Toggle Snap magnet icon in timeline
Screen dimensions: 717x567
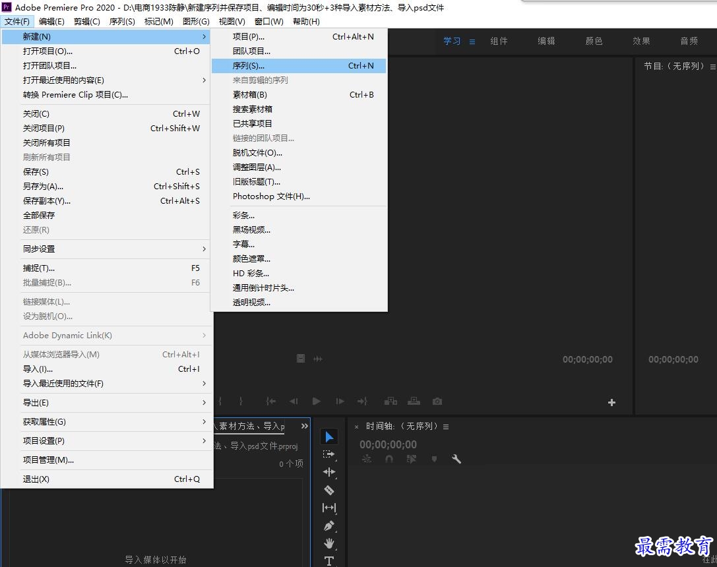[x=389, y=459]
